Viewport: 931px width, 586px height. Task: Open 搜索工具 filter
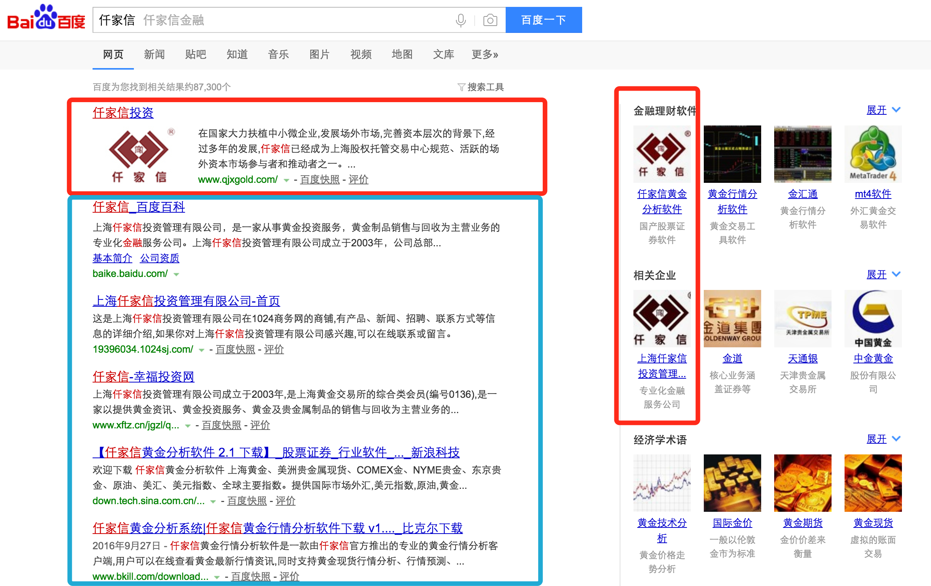pyautogui.click(x=480, y=87)
